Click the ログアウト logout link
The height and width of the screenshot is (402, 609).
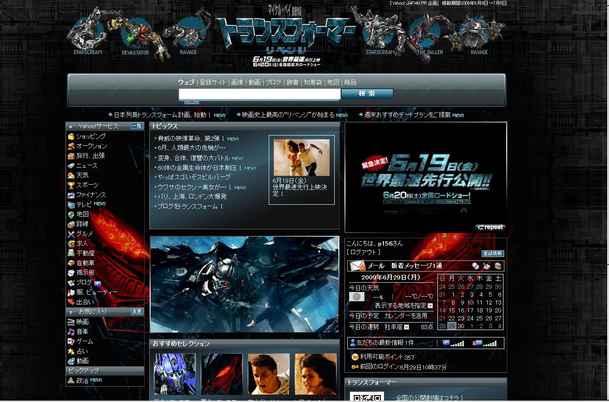click(x=364, y=252)
